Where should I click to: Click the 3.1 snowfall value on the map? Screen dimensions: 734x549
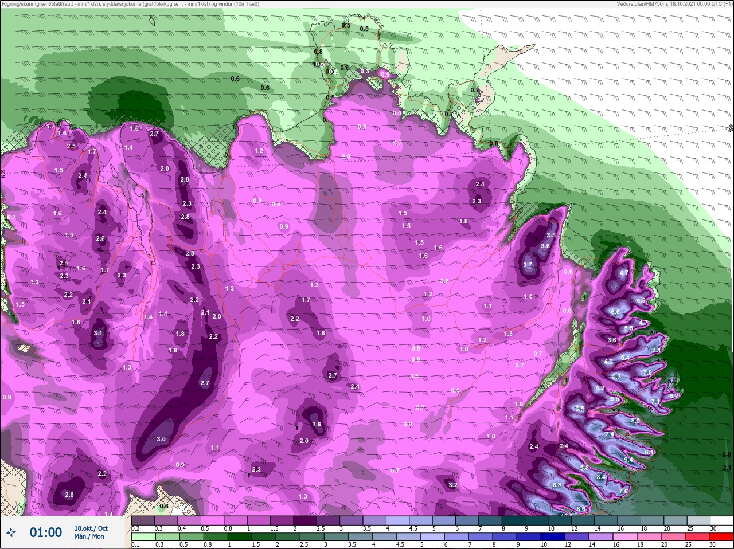(x=98, y=333)
